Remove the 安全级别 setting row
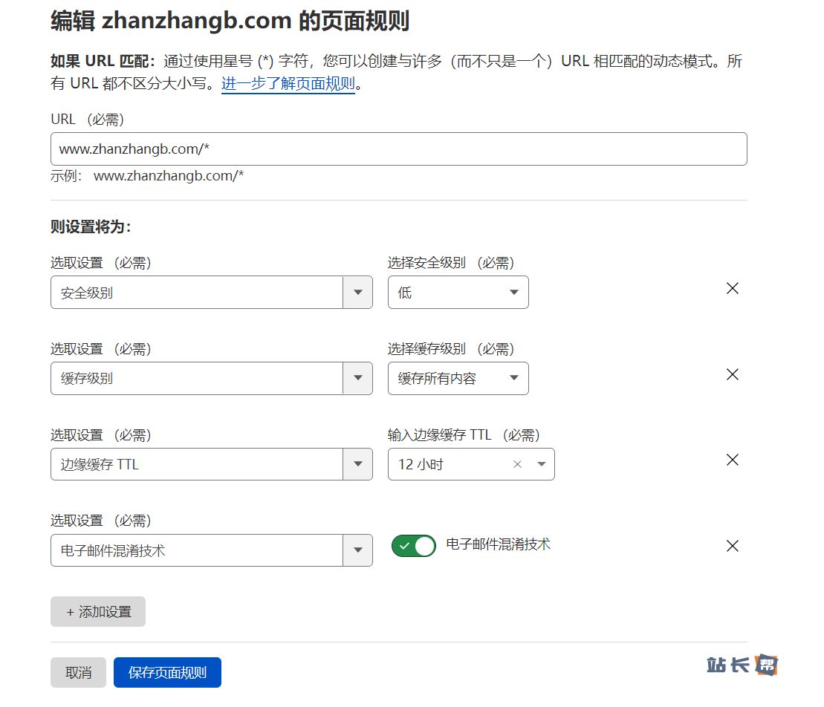 (x=732, y=289)
